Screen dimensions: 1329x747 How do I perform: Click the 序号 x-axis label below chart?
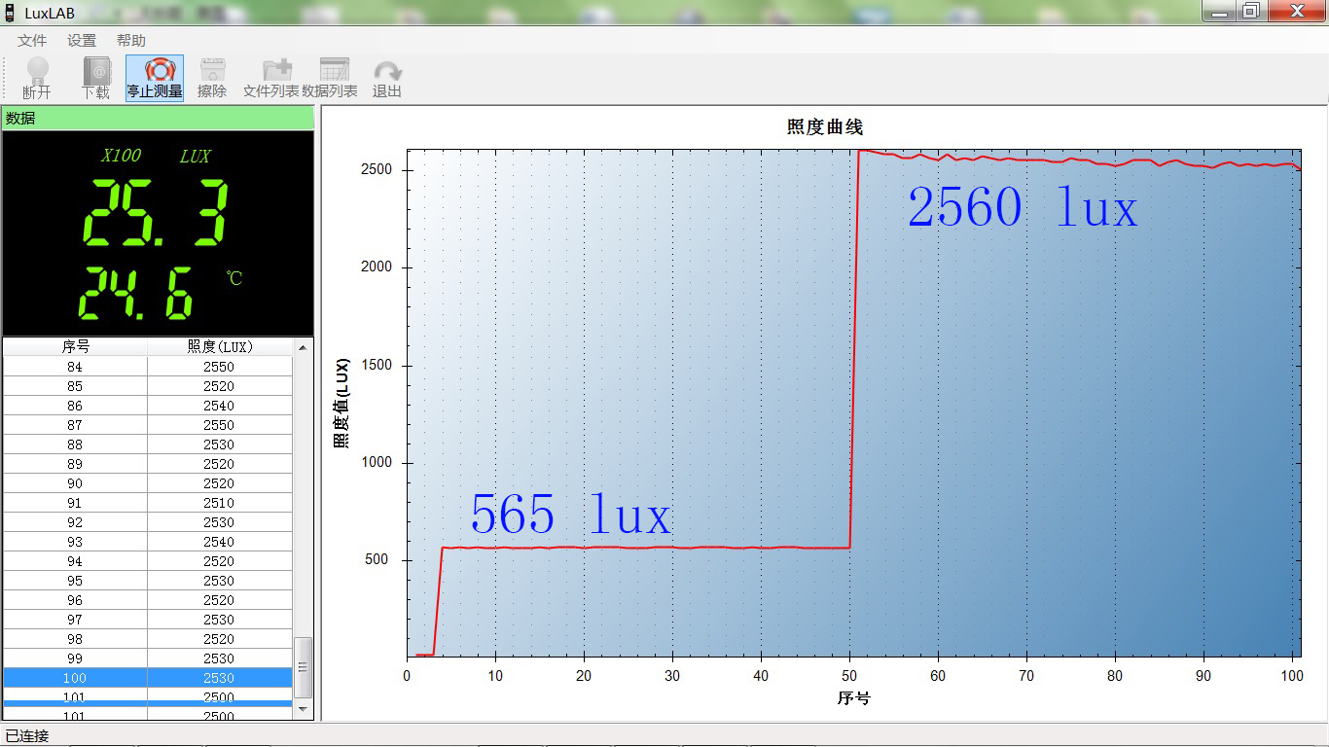click(853, 698)
